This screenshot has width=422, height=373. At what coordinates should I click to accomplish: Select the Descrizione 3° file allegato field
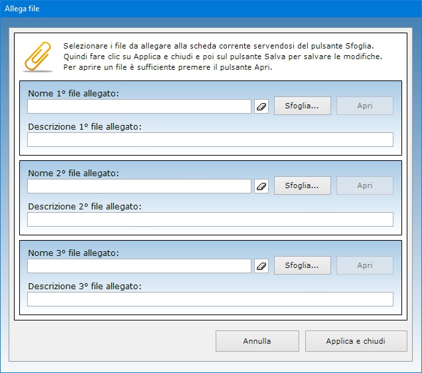point(210,299)
